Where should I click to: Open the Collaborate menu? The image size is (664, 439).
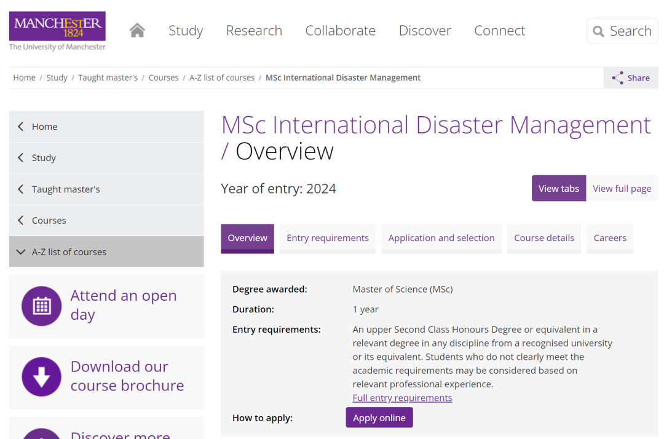pos(341,31)
